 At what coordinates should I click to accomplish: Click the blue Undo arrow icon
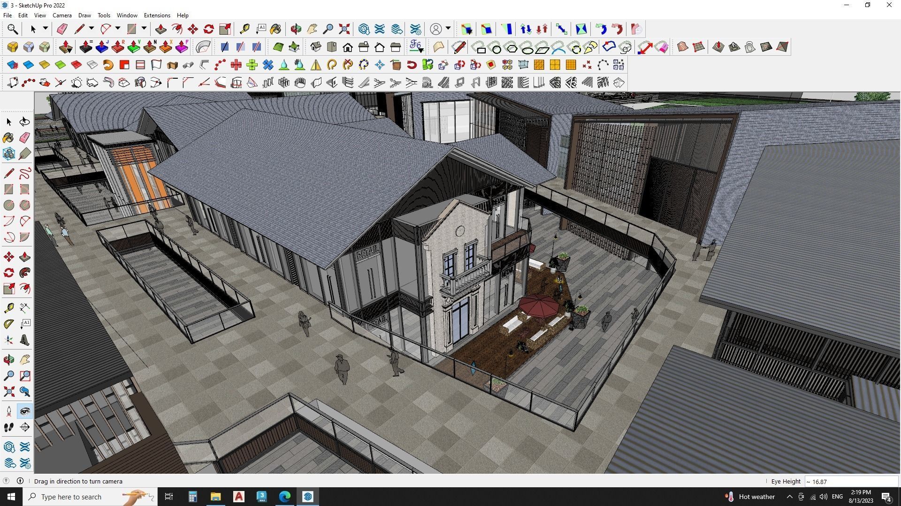601,29
